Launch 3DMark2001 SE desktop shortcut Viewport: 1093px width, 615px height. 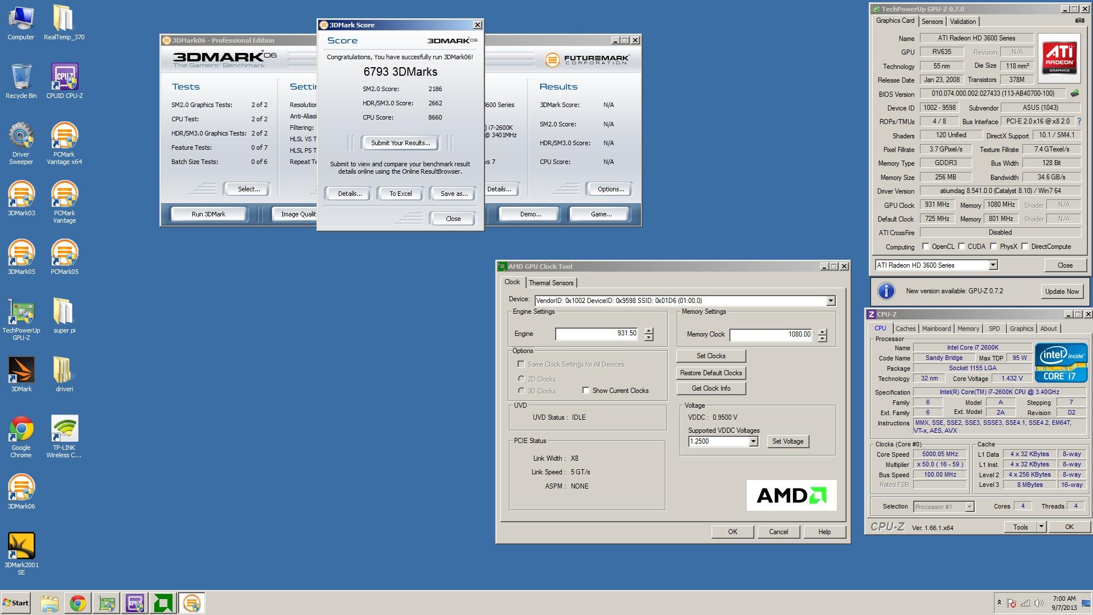[21, 554]
